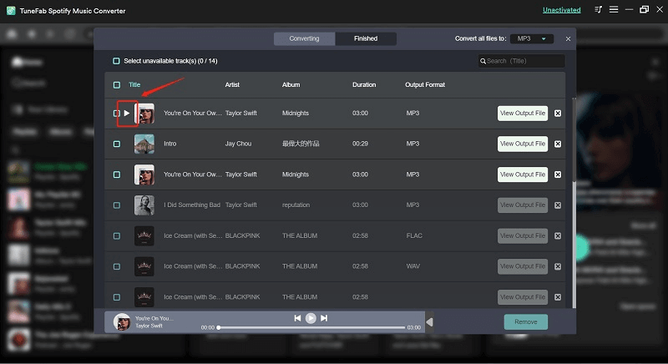This screenshot has width=668, height=364.
Task: Remove the WAV Ice Cream row
Action: pos(558,266)
